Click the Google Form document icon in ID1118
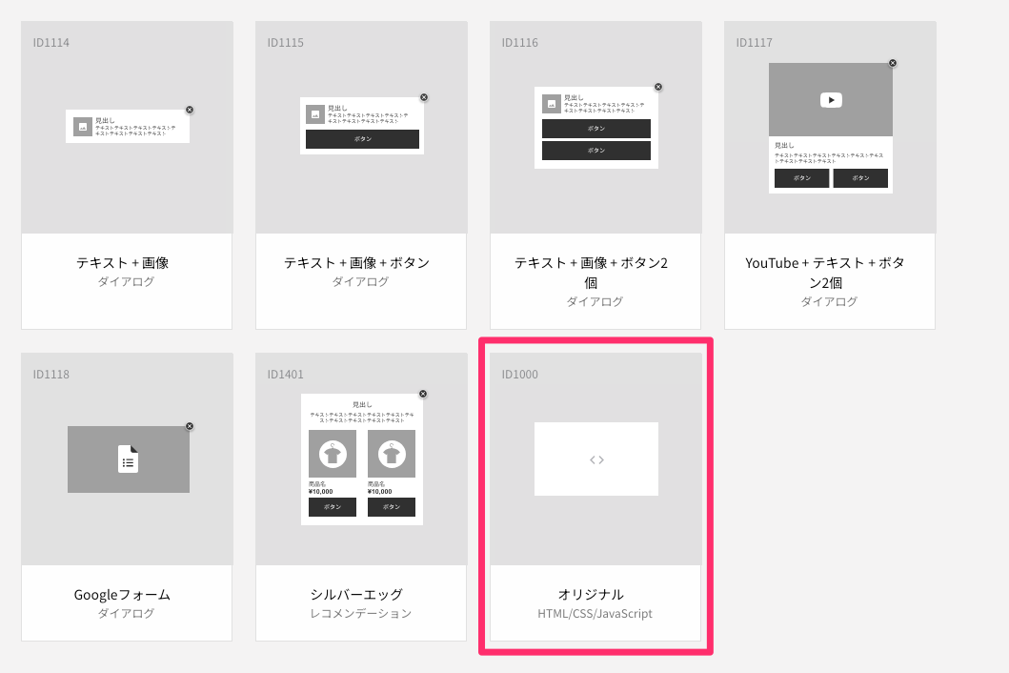Image resolution: width=1009 pixels, height=673 pixels. [128, 459]
